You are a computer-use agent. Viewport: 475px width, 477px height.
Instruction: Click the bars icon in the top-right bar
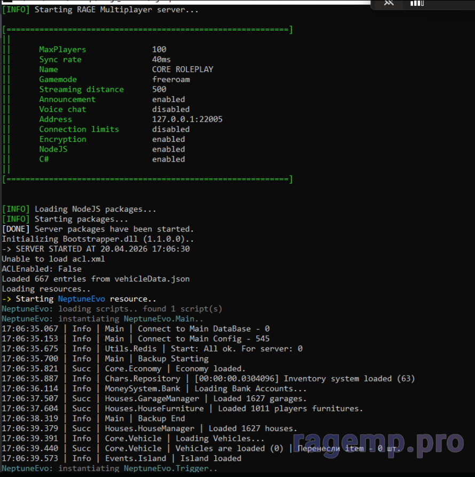(x=417, y=3)
